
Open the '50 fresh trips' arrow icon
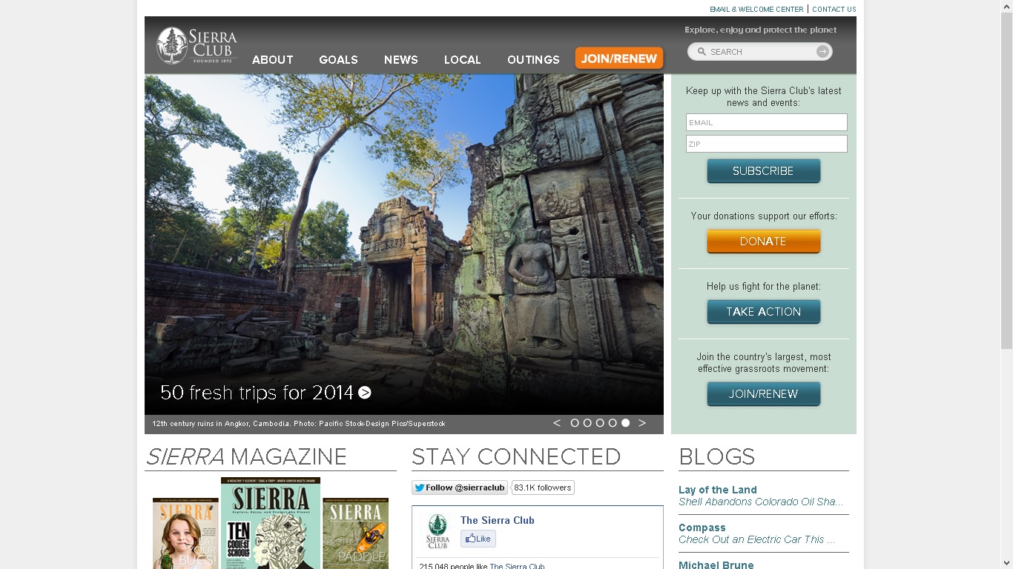tap(365, 393)
